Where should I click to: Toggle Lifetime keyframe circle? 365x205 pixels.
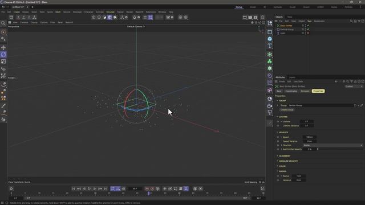pos(278,121)
